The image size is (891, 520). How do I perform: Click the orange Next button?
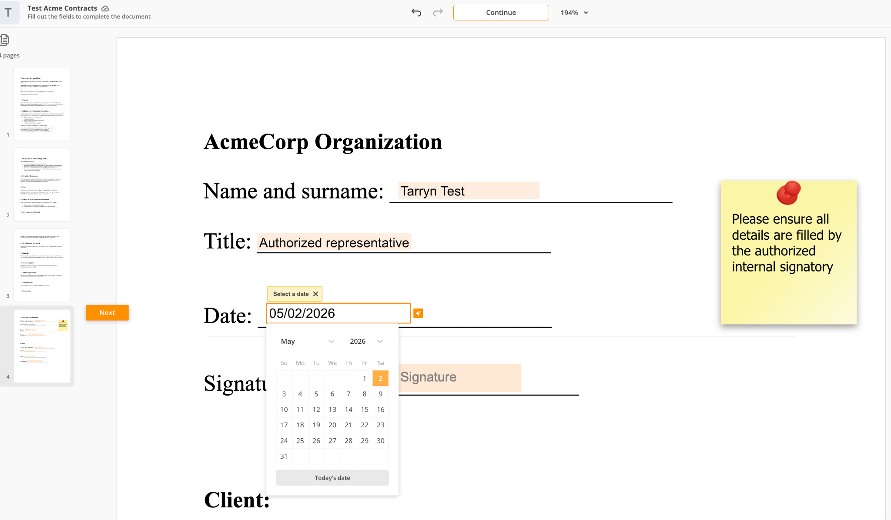tap(107, 313)
